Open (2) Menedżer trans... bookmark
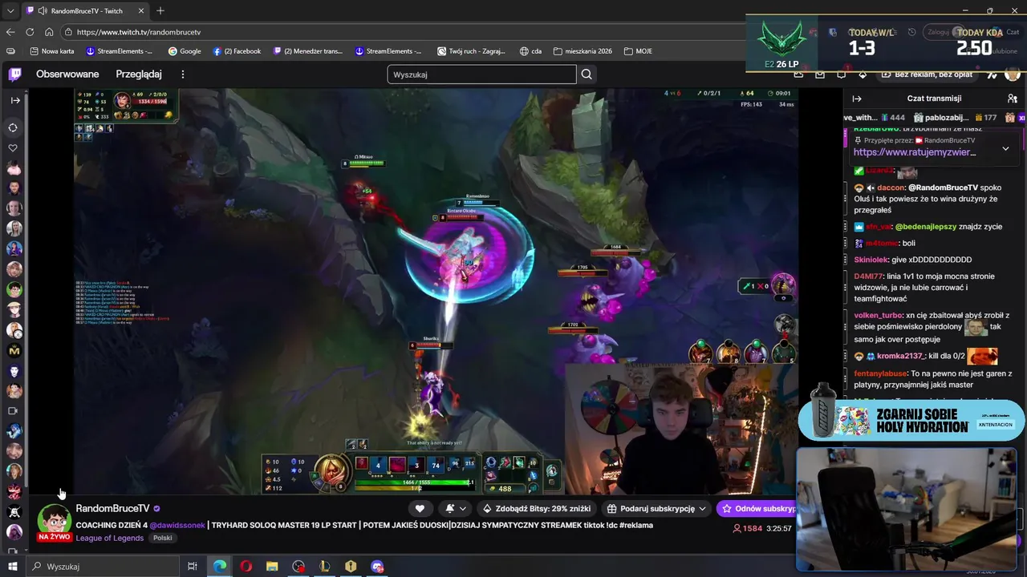This screenshot has width=1027, height=577. pyautogui.click(x=308, y=51)
